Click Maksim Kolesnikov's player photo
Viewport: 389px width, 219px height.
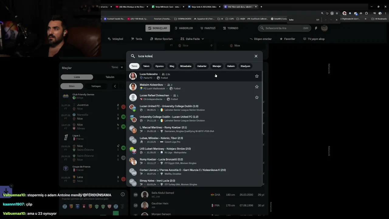133,87
